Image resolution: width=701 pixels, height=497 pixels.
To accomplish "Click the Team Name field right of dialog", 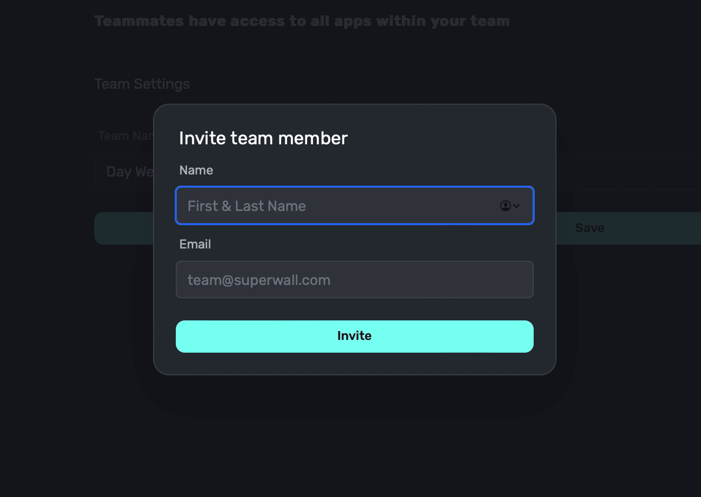I will click(x=625, y=172).
